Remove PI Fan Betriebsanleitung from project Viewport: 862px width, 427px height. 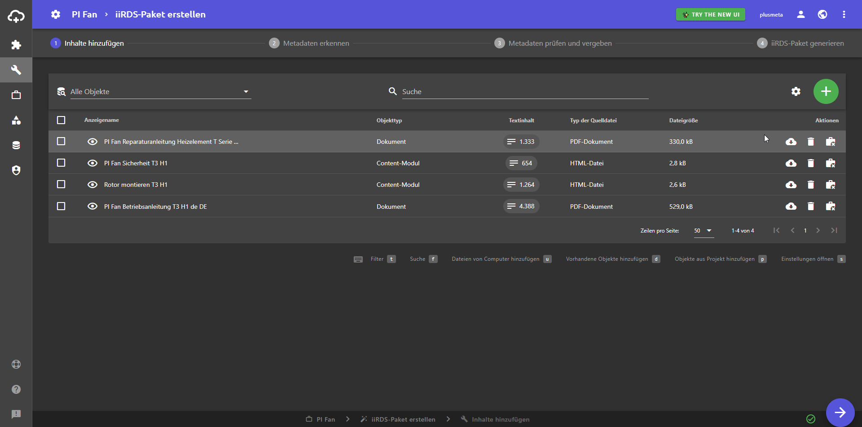pos(830,207)
